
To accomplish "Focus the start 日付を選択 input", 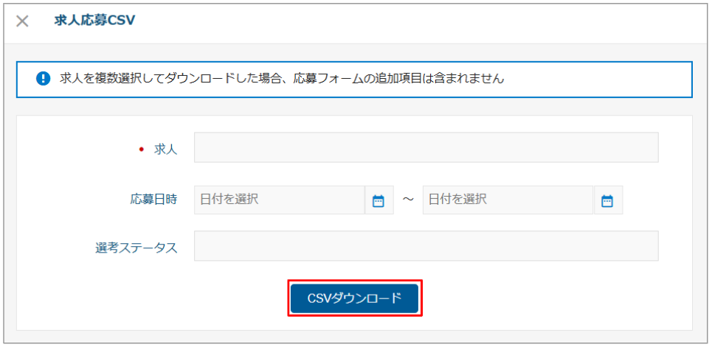I will [x=280, y=200].
